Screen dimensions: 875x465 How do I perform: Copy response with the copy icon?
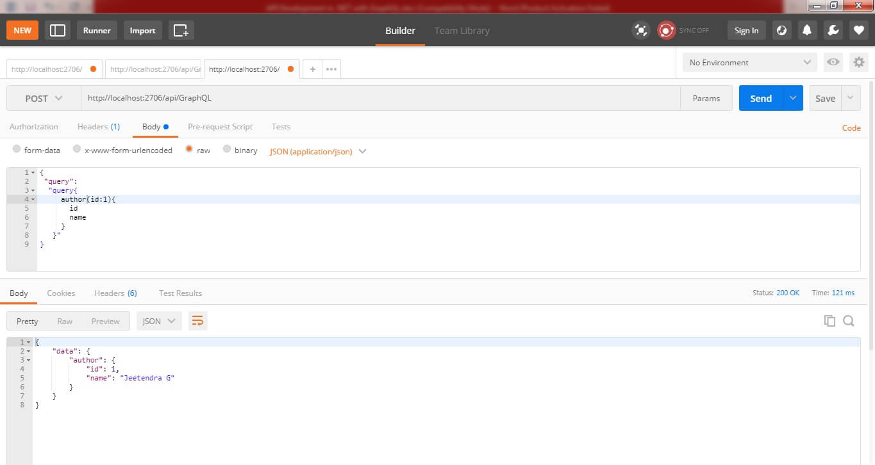(x=829, y=321)
